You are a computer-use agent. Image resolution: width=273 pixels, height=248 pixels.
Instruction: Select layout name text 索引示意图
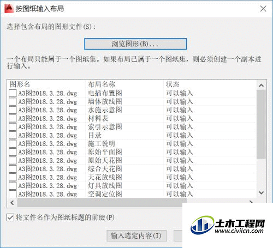pyautogui.click(x=105, y=127)
